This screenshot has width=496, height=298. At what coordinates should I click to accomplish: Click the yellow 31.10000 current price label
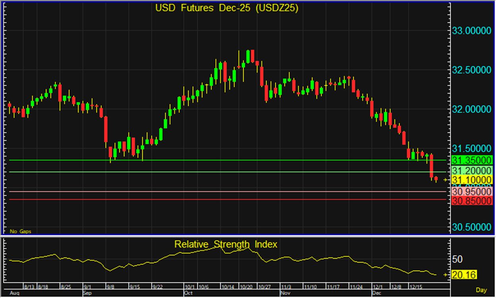point(471,180)
